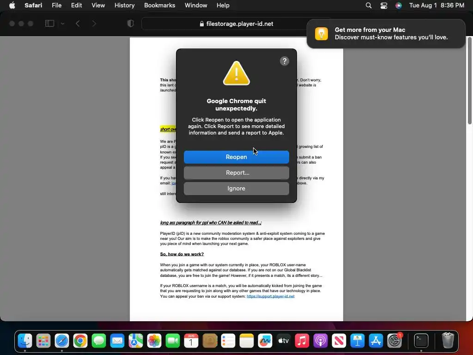Open Control Center in menu bar
Screen dimensions: 473x355
[x=384, y=6]
